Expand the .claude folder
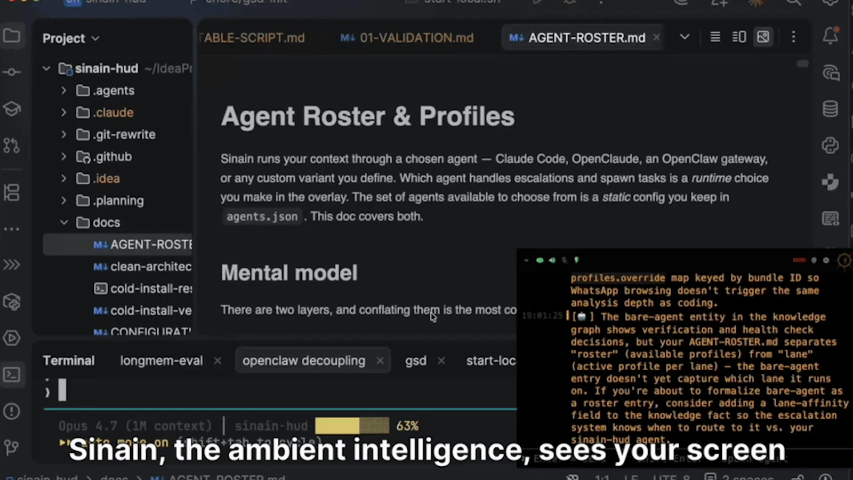This screenshot has width=853, height=480. tap(63, 113)
